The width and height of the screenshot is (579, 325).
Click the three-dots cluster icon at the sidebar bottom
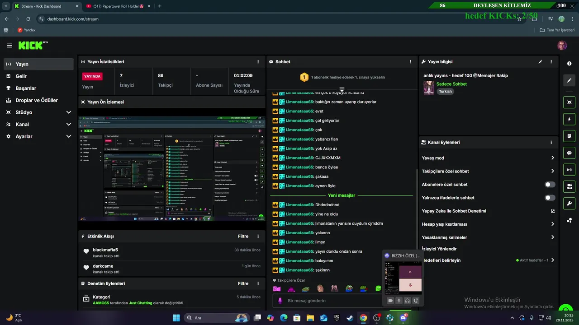(x=569, y=220)
